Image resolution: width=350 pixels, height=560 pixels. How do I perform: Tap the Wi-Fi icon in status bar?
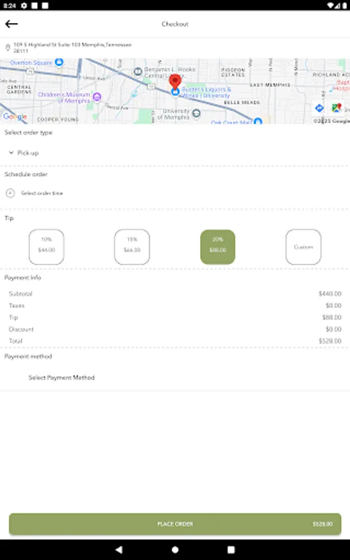pyautogui.click(x=330, y=6)
